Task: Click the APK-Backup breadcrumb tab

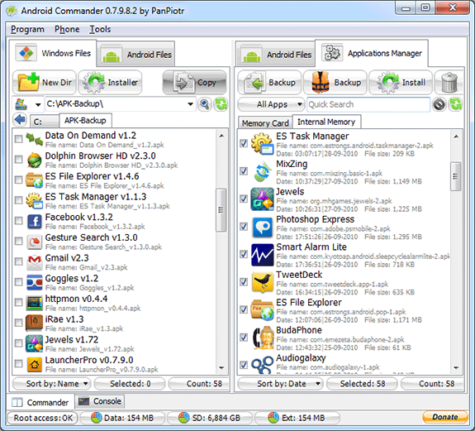Action: 85,121
